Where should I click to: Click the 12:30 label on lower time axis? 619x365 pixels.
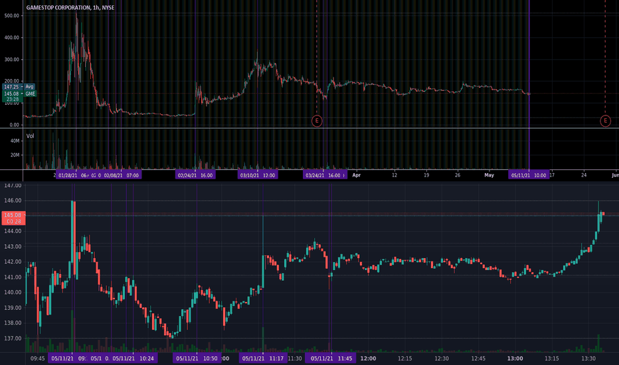442,358
